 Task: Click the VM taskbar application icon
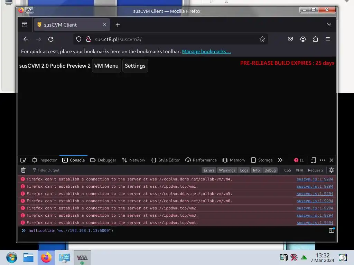pos(82,257)
